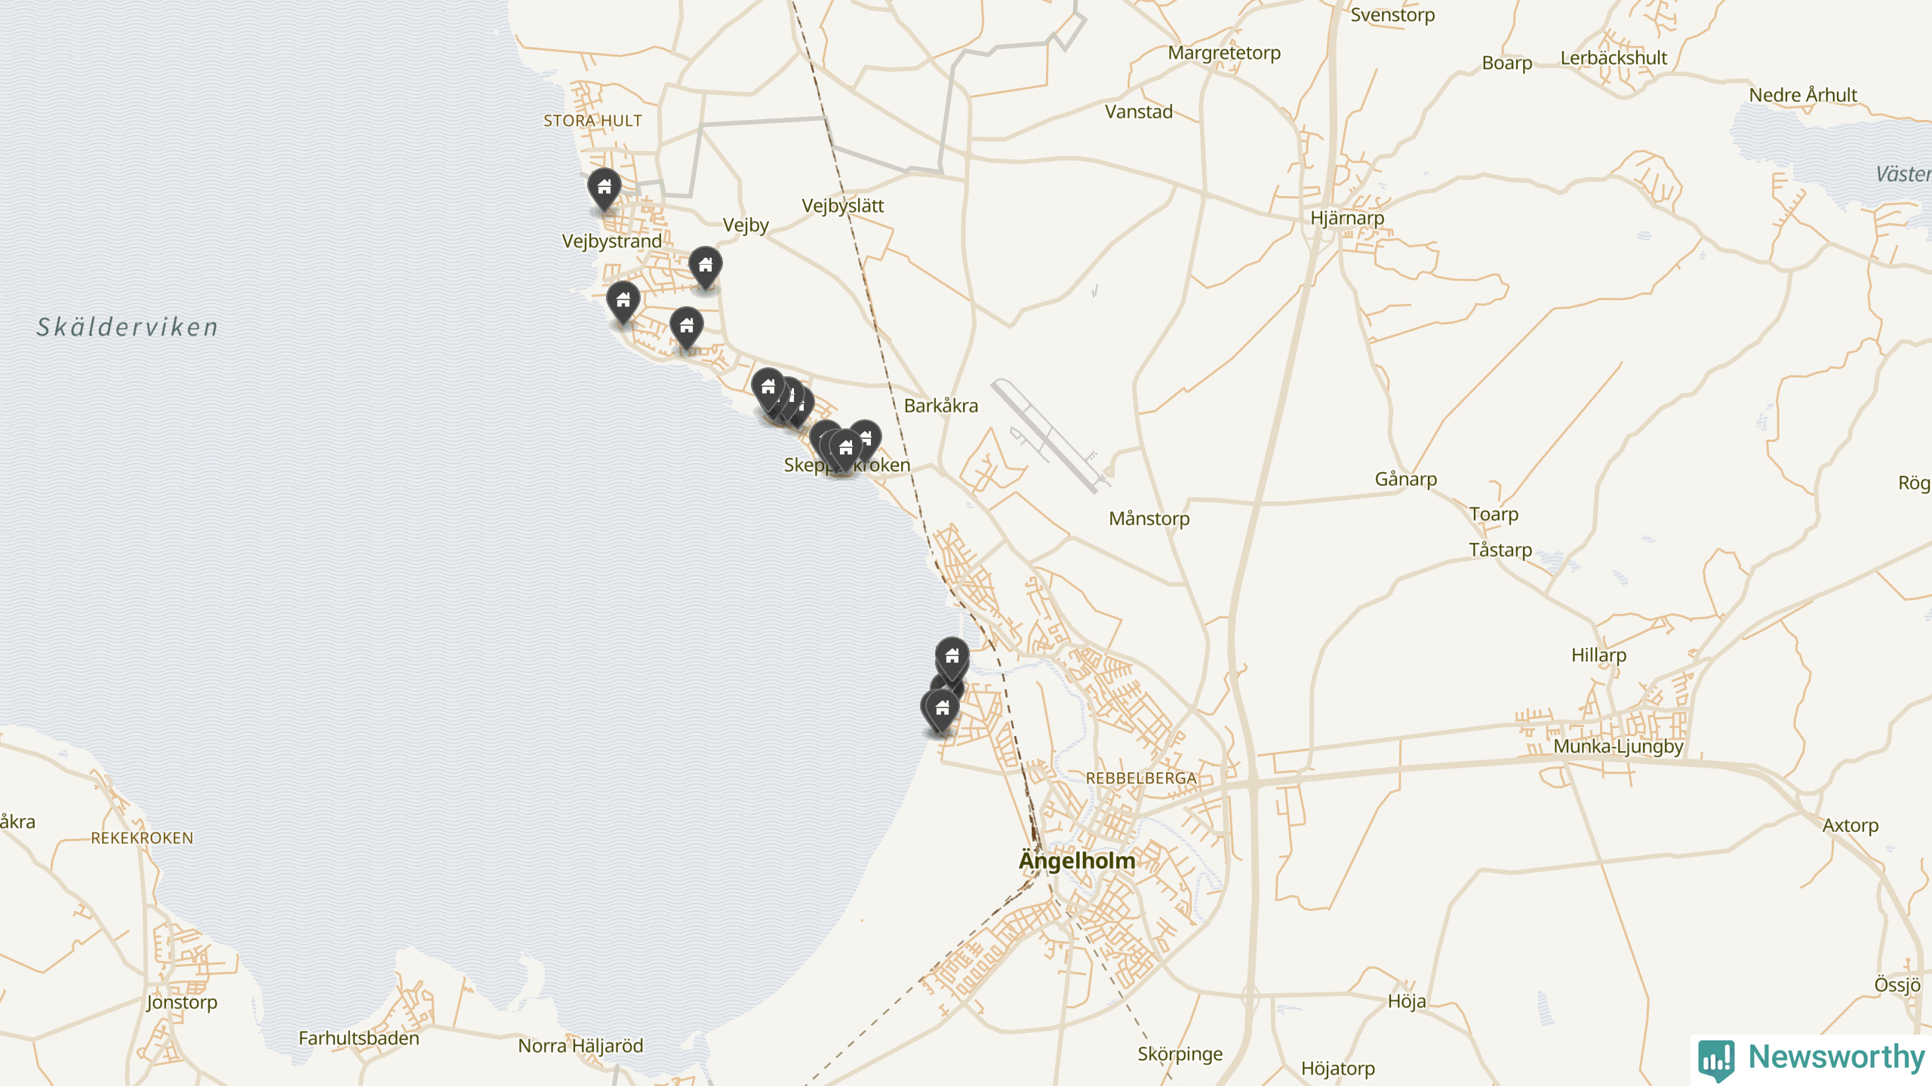The height and width of the screenshot is (1086, 1932).
Task: Click lowest house marker west of Rebbelberga
Action: pyautogui.click(x=942, y=710)
